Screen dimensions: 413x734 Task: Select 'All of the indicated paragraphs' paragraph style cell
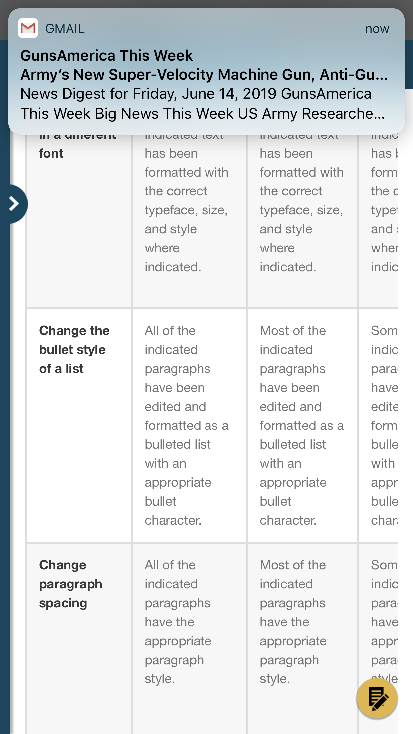click(189, 638)
